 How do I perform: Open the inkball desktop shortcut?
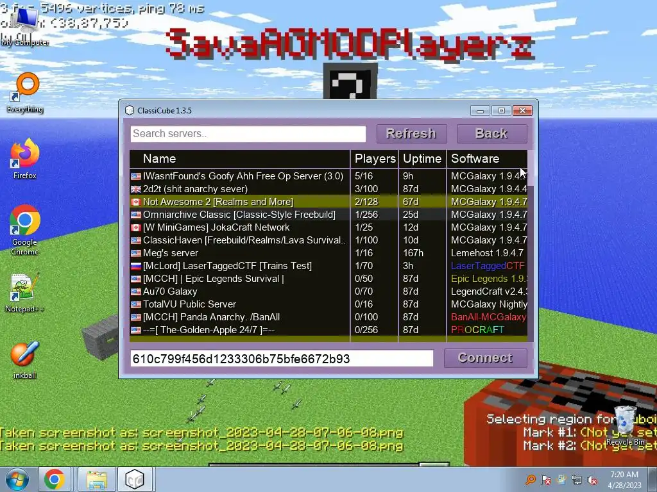[25, 360]
